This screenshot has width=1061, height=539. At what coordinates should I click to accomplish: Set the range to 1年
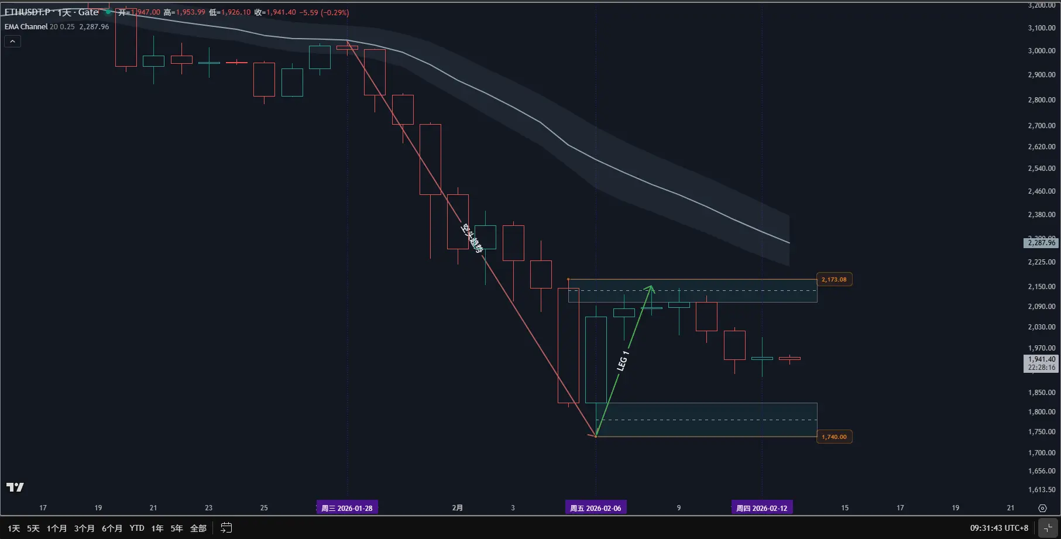tap(157, 528)
